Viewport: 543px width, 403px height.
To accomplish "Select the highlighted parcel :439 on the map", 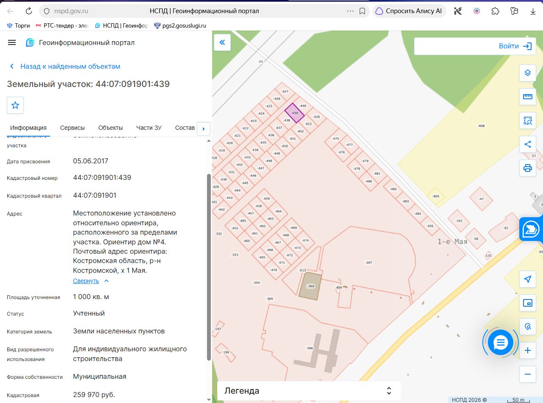I will point(294,113).
